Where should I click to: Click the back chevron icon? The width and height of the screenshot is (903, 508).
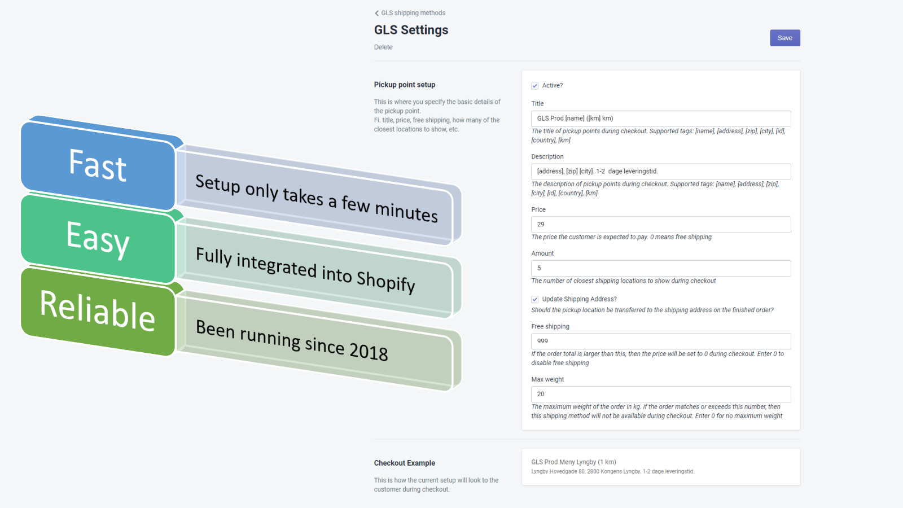376,13
